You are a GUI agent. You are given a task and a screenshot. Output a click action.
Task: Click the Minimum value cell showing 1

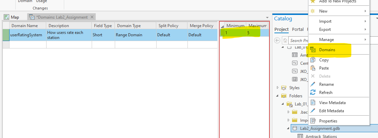click(x=232, y=33)
